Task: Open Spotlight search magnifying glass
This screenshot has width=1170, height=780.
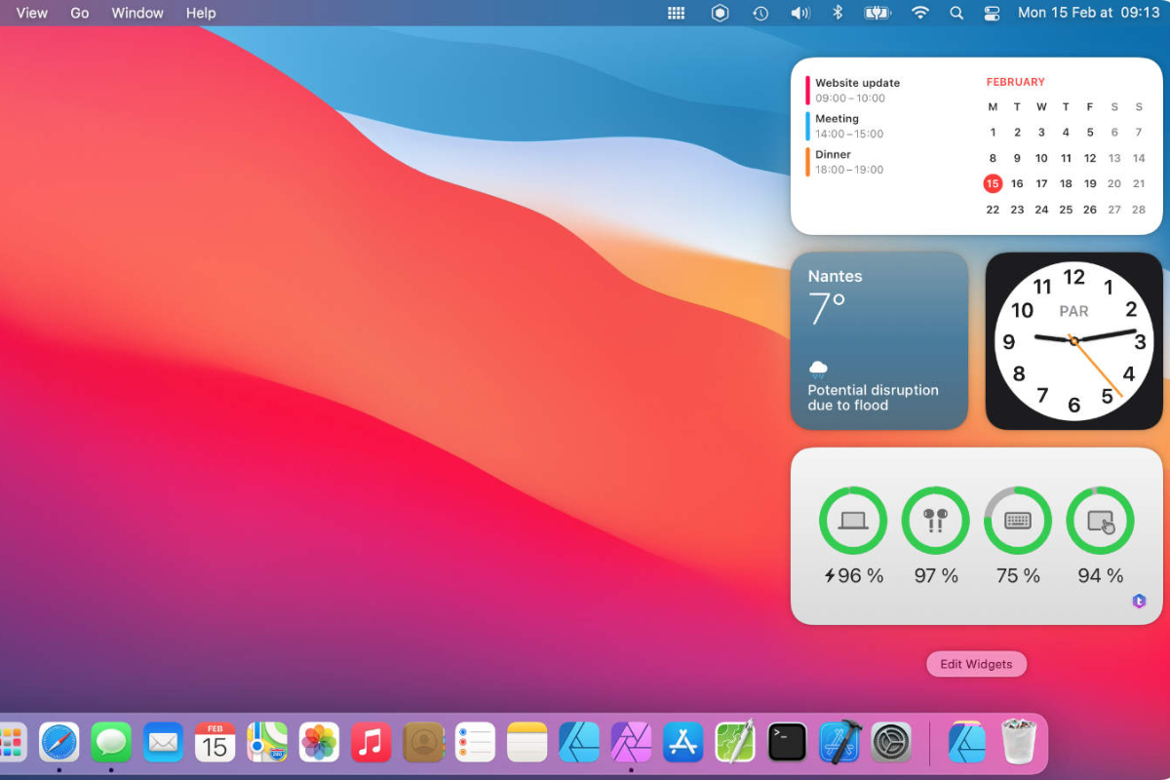Action: 956,13
